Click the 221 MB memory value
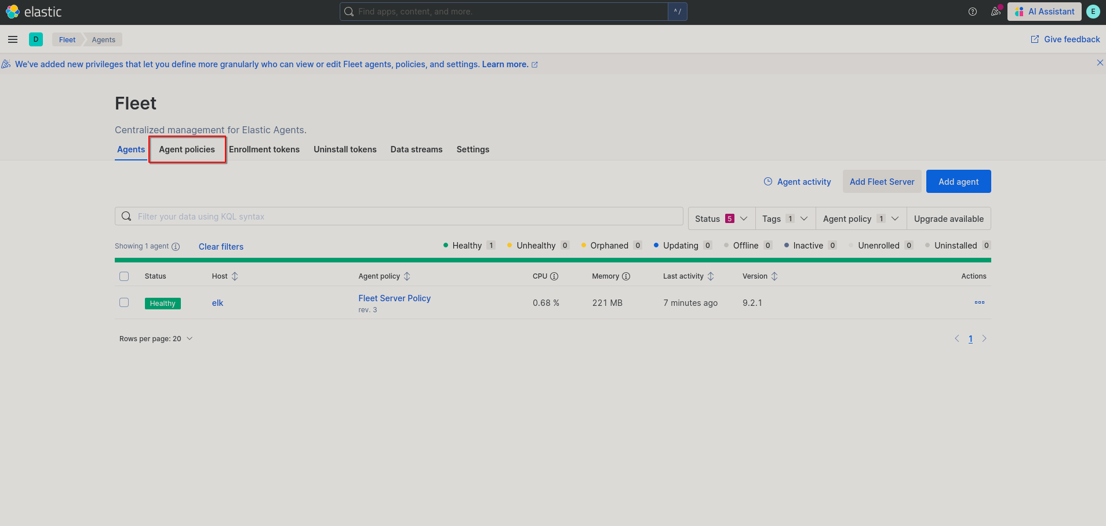Screen dimensions: 1106x526 (607, 303)
